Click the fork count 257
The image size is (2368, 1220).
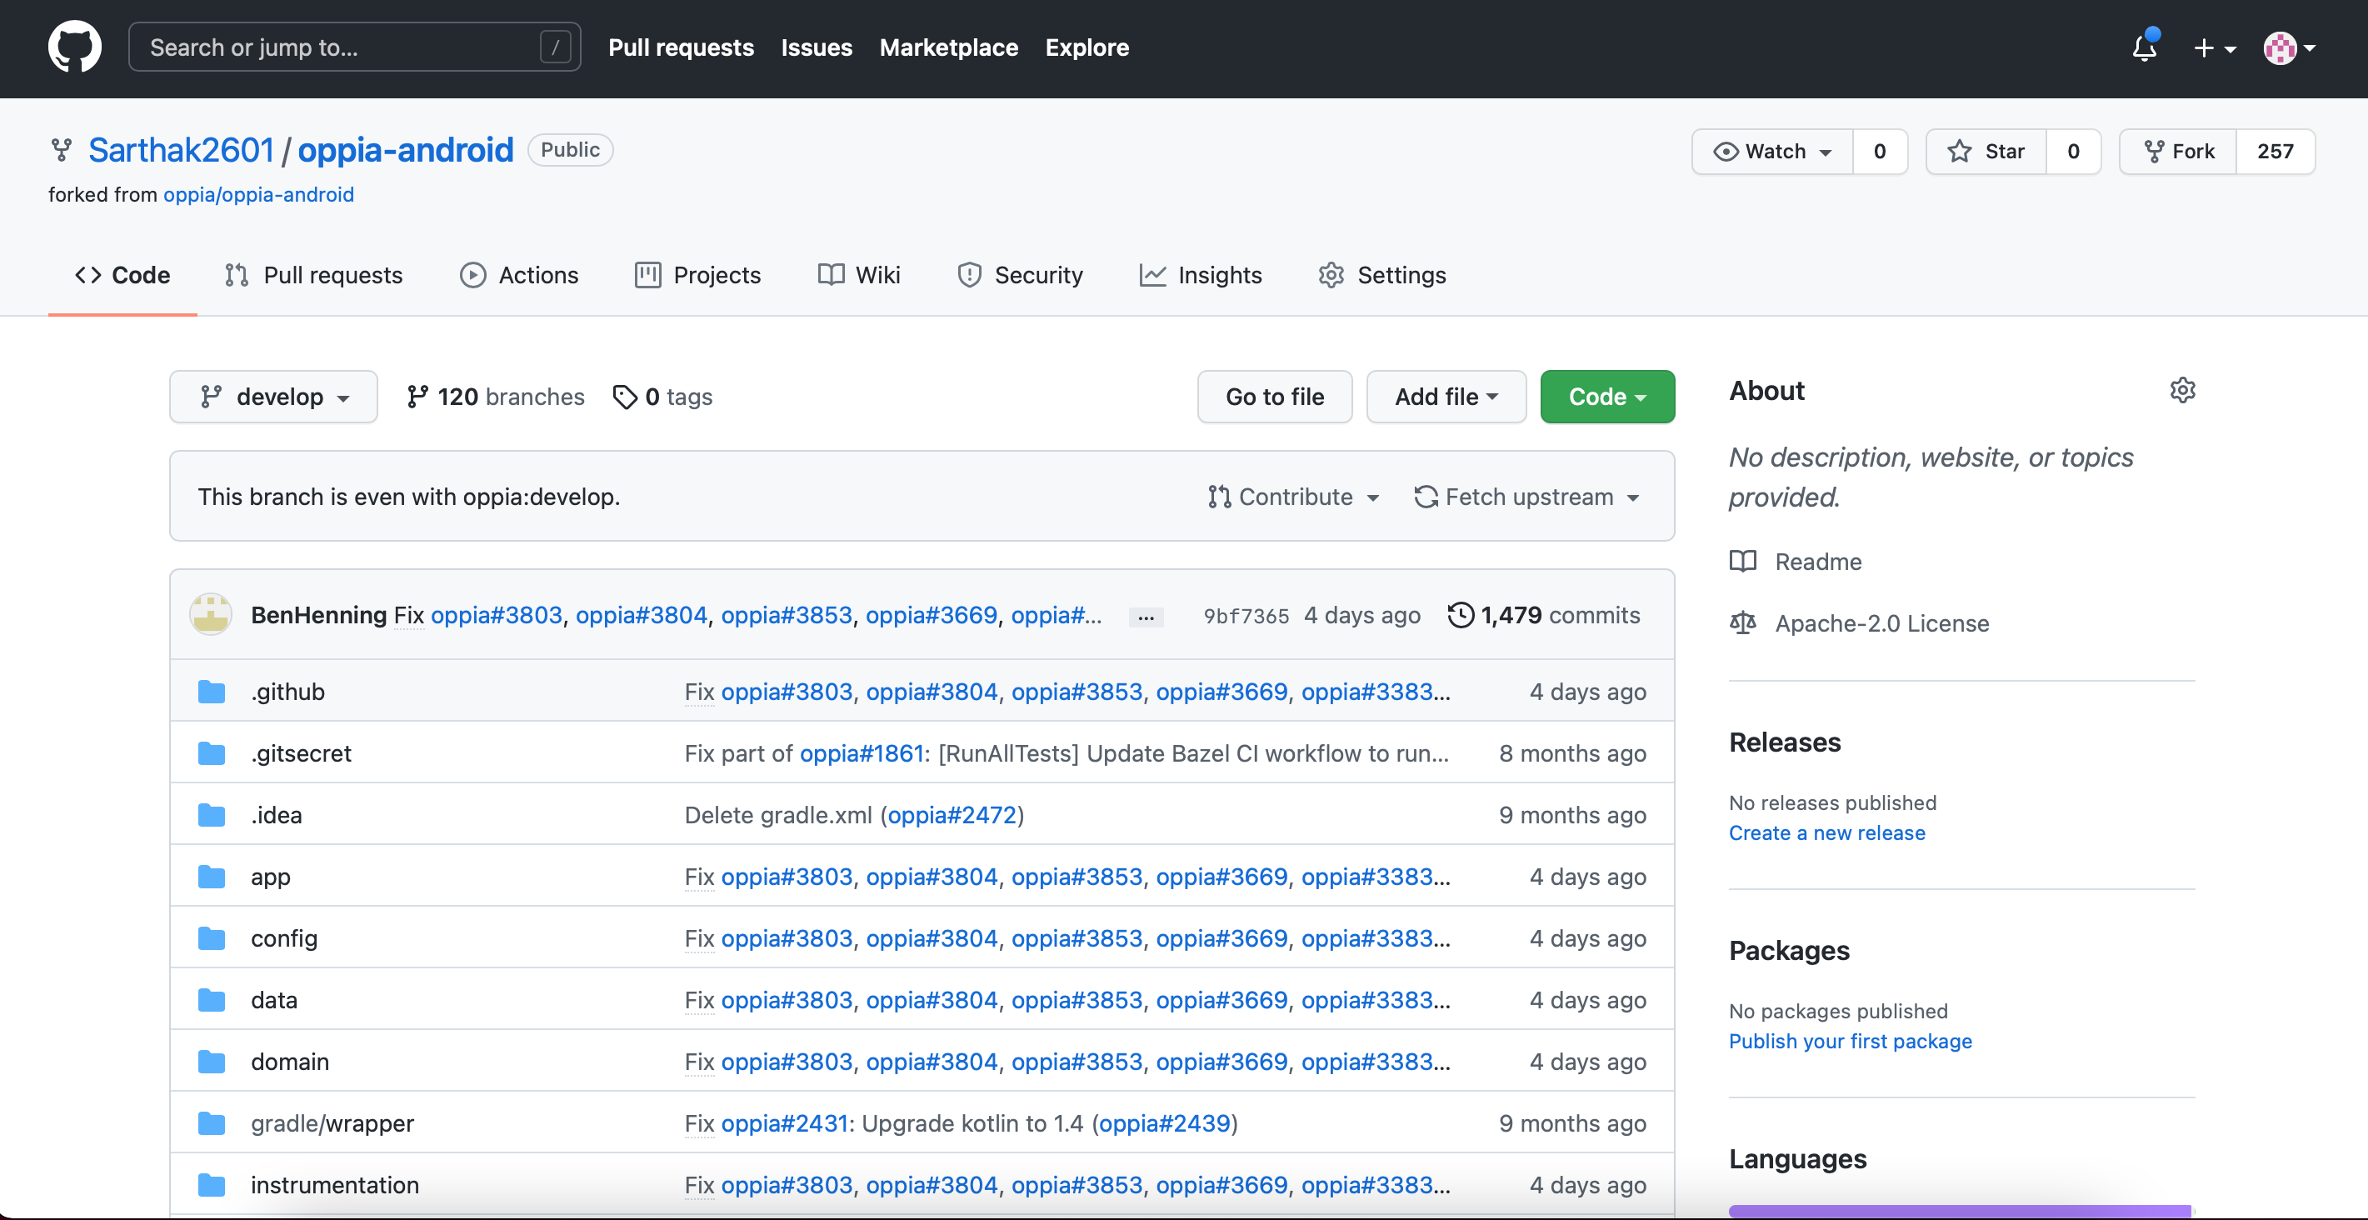pyautogui.click(x=2276, y=151)
